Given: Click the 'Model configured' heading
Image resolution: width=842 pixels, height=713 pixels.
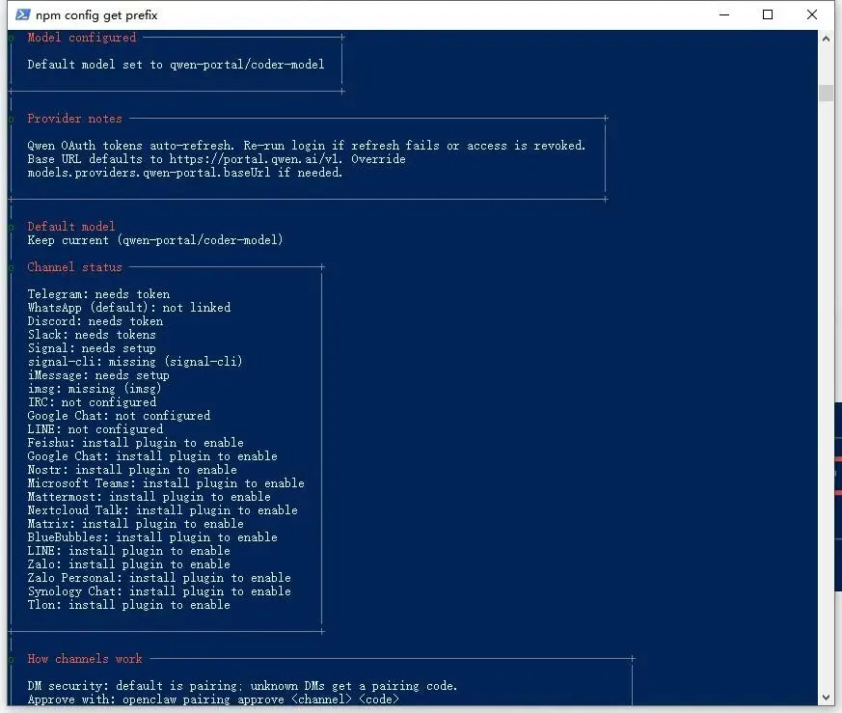Looking at the screenshot, I should coord(82,38).
